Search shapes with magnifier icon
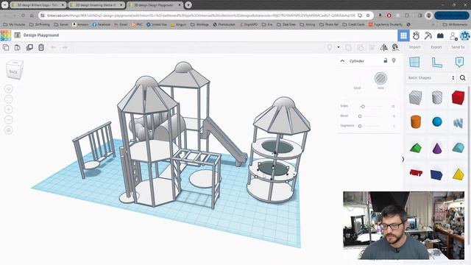Screen dimensions: 471x265 (x=463, y=78)
